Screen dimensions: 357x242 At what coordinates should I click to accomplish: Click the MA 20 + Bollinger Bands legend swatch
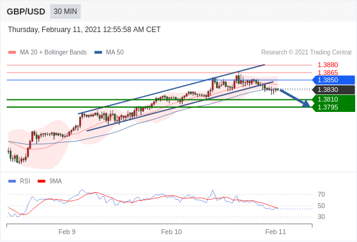tap(12, 53)
